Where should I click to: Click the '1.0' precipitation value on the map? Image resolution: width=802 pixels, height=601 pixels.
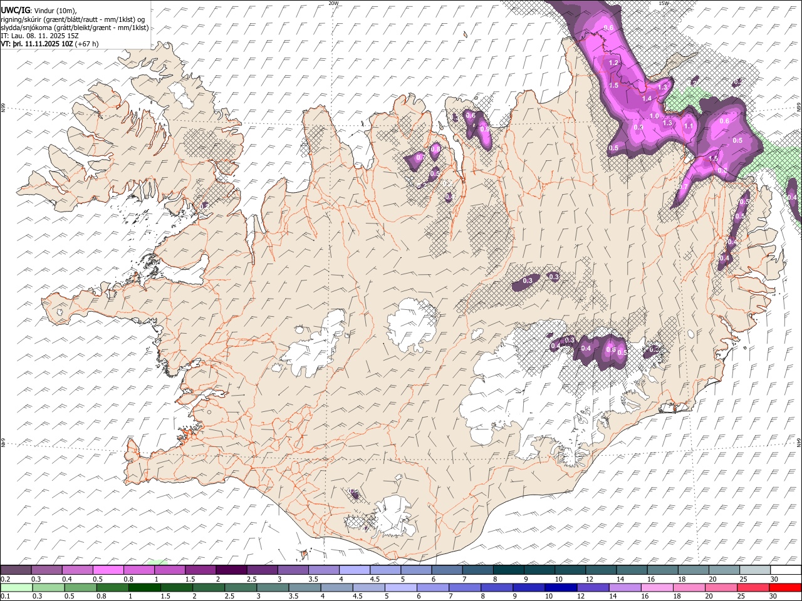click(654, 116)
